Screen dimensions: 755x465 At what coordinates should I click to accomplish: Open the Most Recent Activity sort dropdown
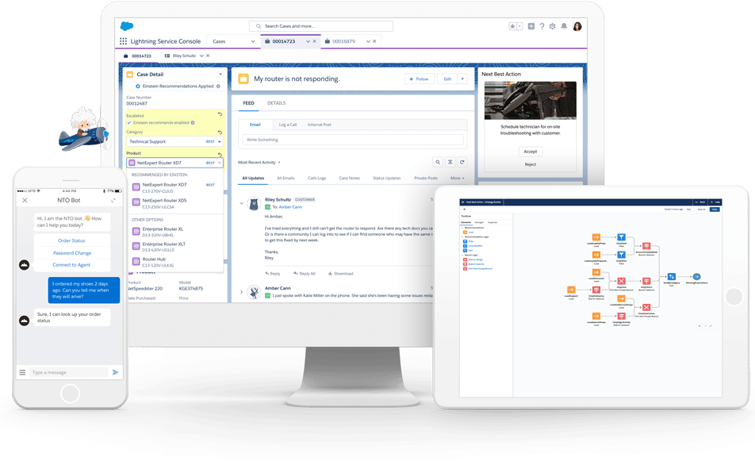279,163
